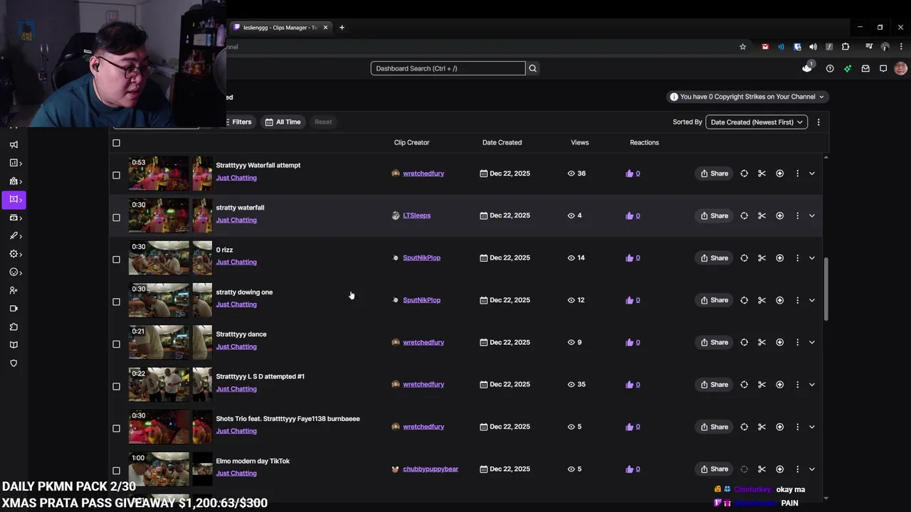Expand the stratty dowing one row chevron
This screenshot has width=911, height=512.
811,300
